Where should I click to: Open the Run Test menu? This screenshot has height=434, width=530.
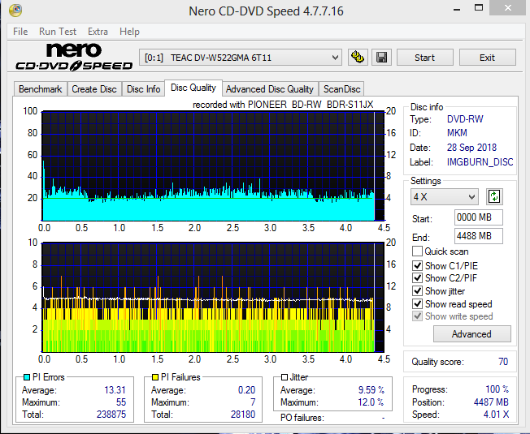[x=58, y=32]
